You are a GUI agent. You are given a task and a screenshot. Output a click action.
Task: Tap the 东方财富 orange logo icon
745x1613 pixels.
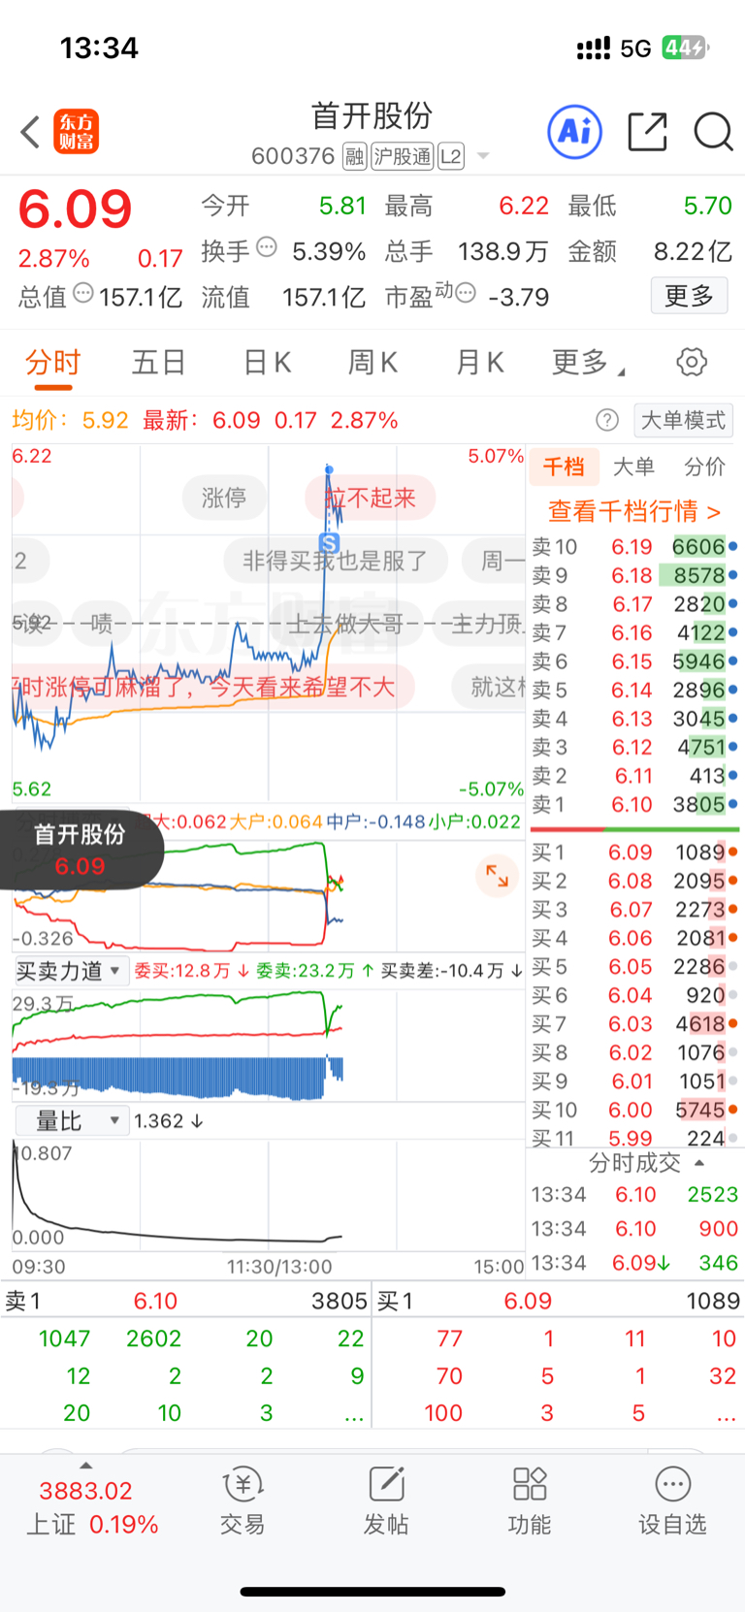coord(76,132)
